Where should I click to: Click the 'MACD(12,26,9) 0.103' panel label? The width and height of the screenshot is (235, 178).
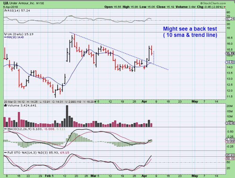pyautogui.click(x=25, y=129)
